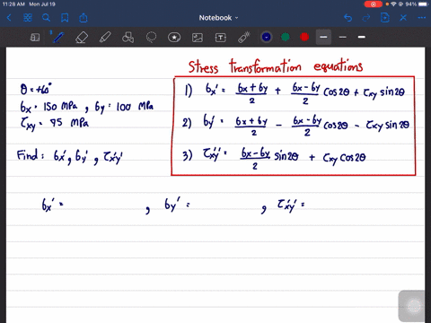Tap the floating assistive touch button
Viewport: 431px width, 323px height.
415,306
